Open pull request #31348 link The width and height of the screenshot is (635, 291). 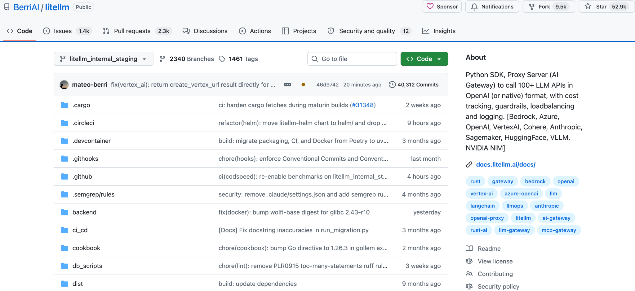[363, 105]
